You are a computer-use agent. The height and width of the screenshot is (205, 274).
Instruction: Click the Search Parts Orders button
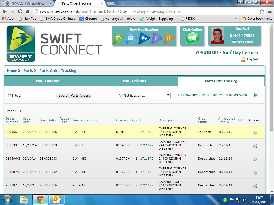coord(74,95)
